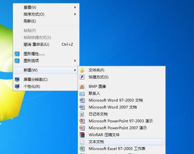This screenshot has width=194, height=154.
Task: Select 撤消 重命名(U) menu entry
Action: (x=46, y=44)
